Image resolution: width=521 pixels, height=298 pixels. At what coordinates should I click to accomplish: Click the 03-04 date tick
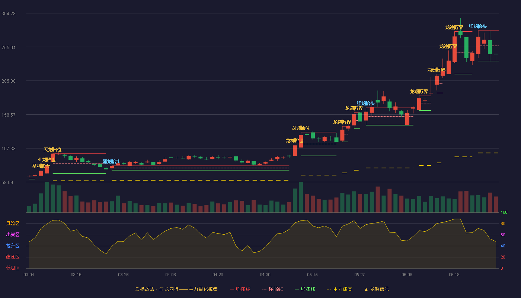point(29,275)
